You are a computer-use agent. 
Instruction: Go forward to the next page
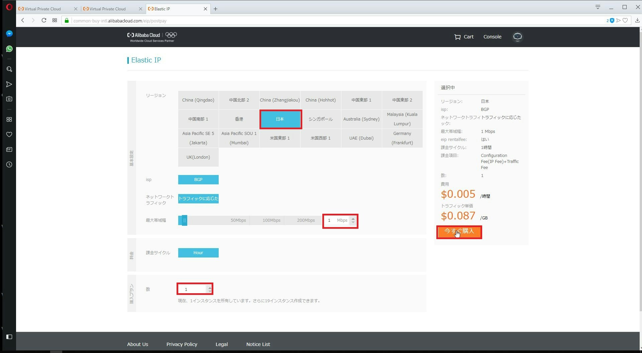coord(33,20)
